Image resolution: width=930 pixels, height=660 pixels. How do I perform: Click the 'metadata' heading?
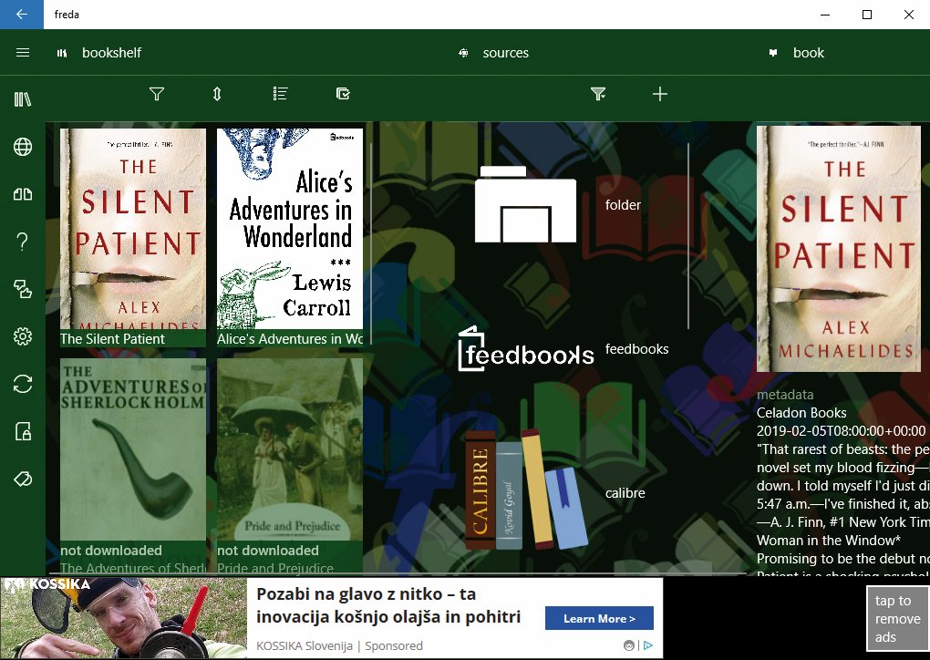tap(785, 395)
